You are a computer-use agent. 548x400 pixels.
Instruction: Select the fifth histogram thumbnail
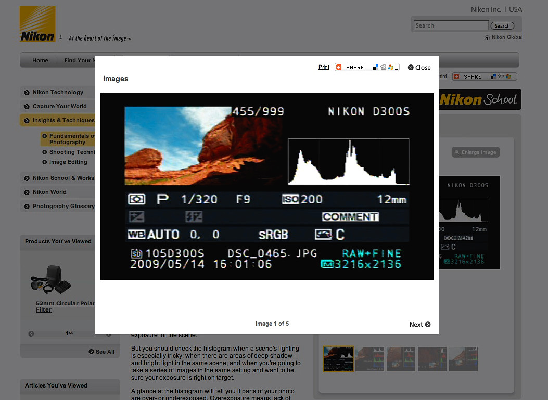463,359
